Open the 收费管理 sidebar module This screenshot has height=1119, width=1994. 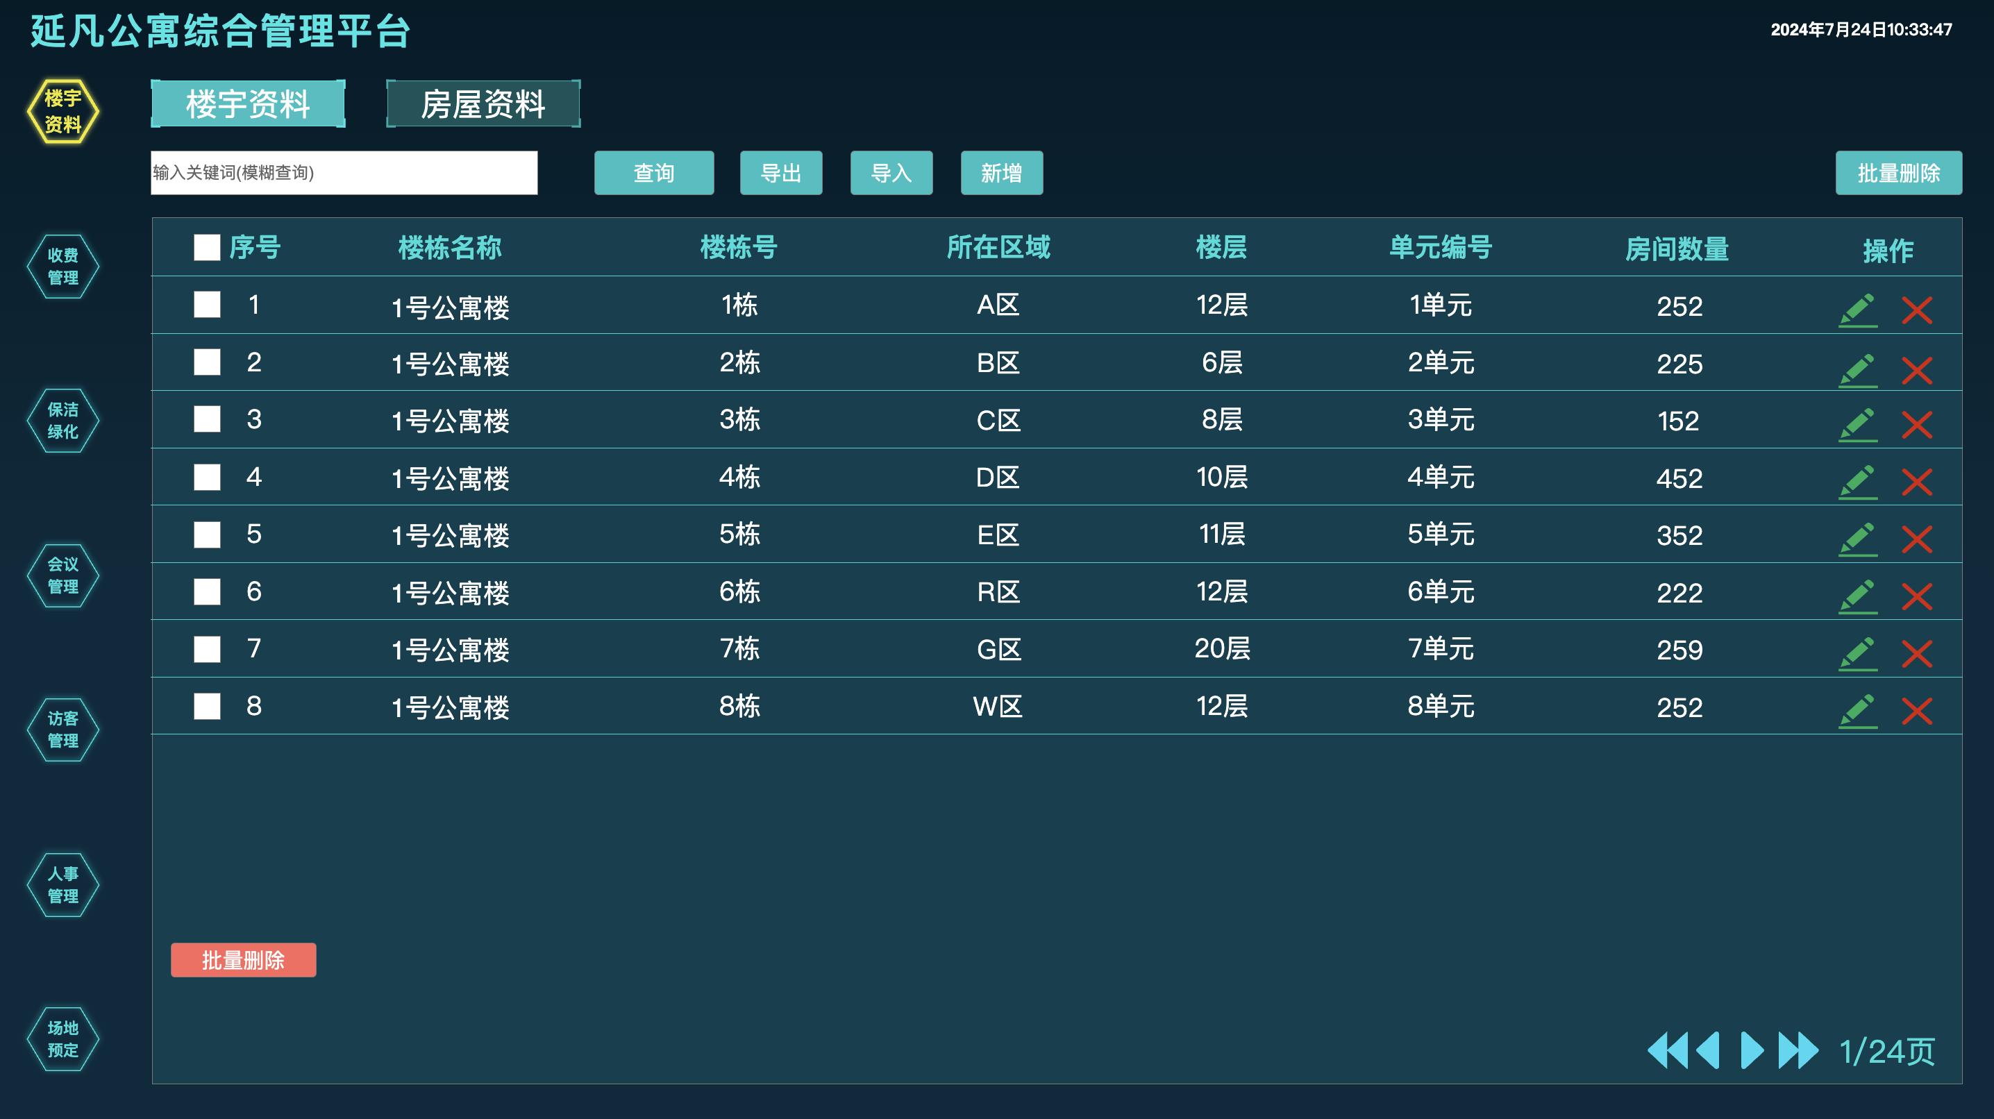[x=62, y=265]
